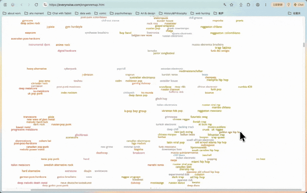The height and width of the screenshot is (193, 307).
Task: Click the 'miami hip hop' genre
Action: pyautogui.click(x=201, y=162)
